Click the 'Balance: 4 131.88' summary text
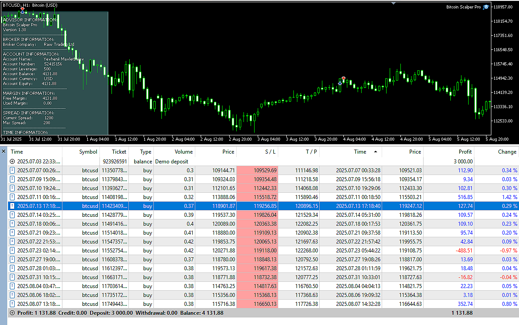The image size is (519, 325). (202, 313)
